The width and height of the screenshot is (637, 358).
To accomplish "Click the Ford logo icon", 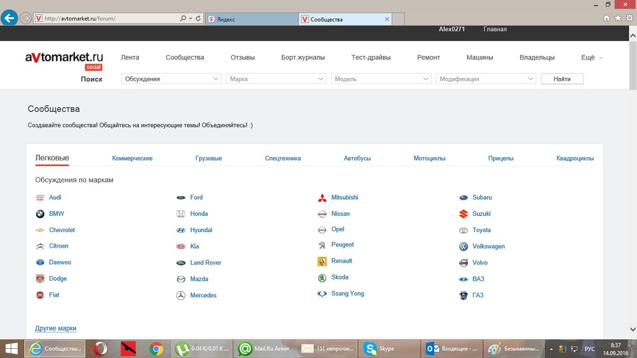I will coord(181,197).
